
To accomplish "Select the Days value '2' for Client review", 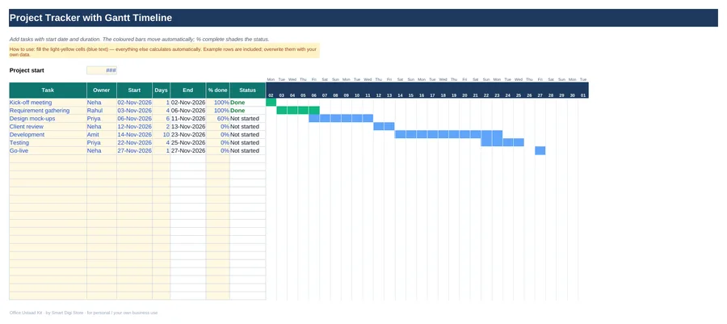I will click(x=162, y=127).
